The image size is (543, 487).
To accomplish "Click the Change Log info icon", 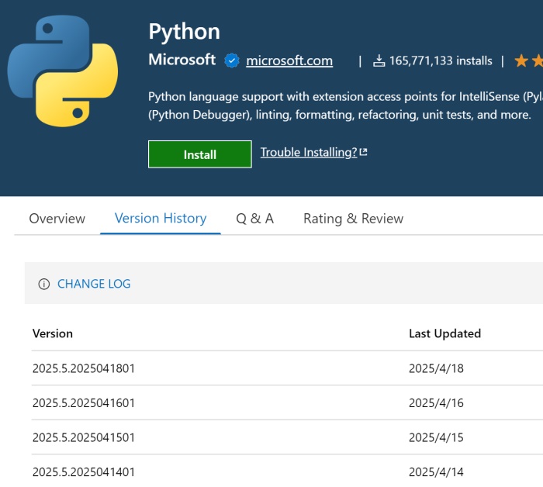I will (x=44, y=284).
